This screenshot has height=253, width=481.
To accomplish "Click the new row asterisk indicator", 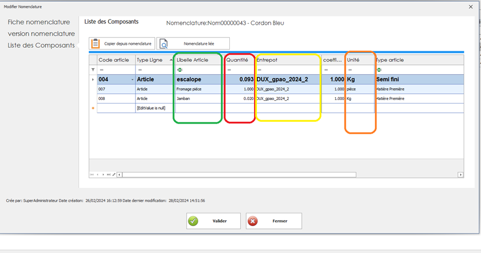I will pyautogui.click(x=93, y=108).
